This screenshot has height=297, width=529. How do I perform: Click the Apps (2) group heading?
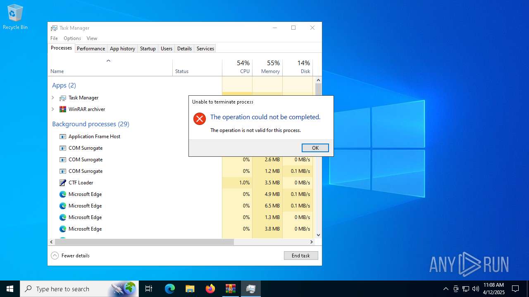click(x=64, y=85)
